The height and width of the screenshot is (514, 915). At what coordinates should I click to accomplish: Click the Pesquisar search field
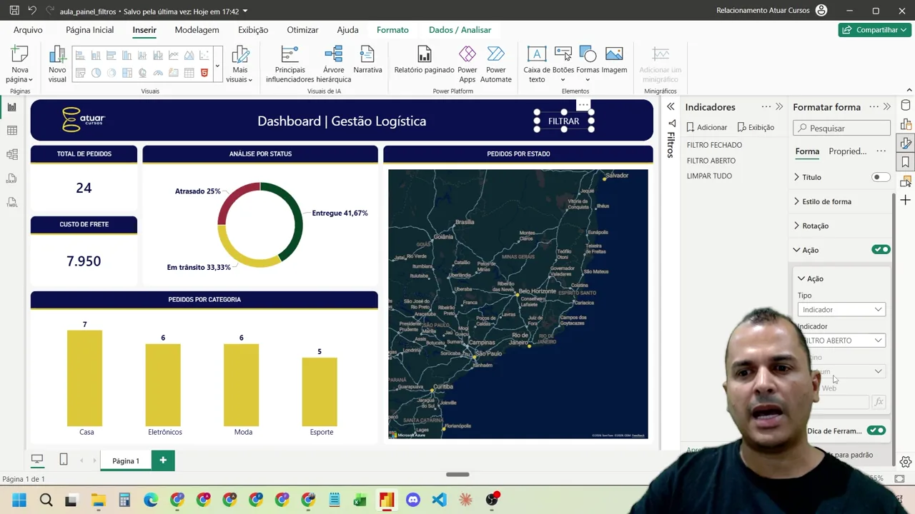coord(841,128)
